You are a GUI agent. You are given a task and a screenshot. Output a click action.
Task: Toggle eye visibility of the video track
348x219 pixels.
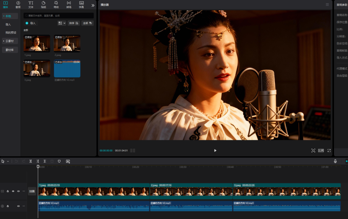[x=13, y=191]
